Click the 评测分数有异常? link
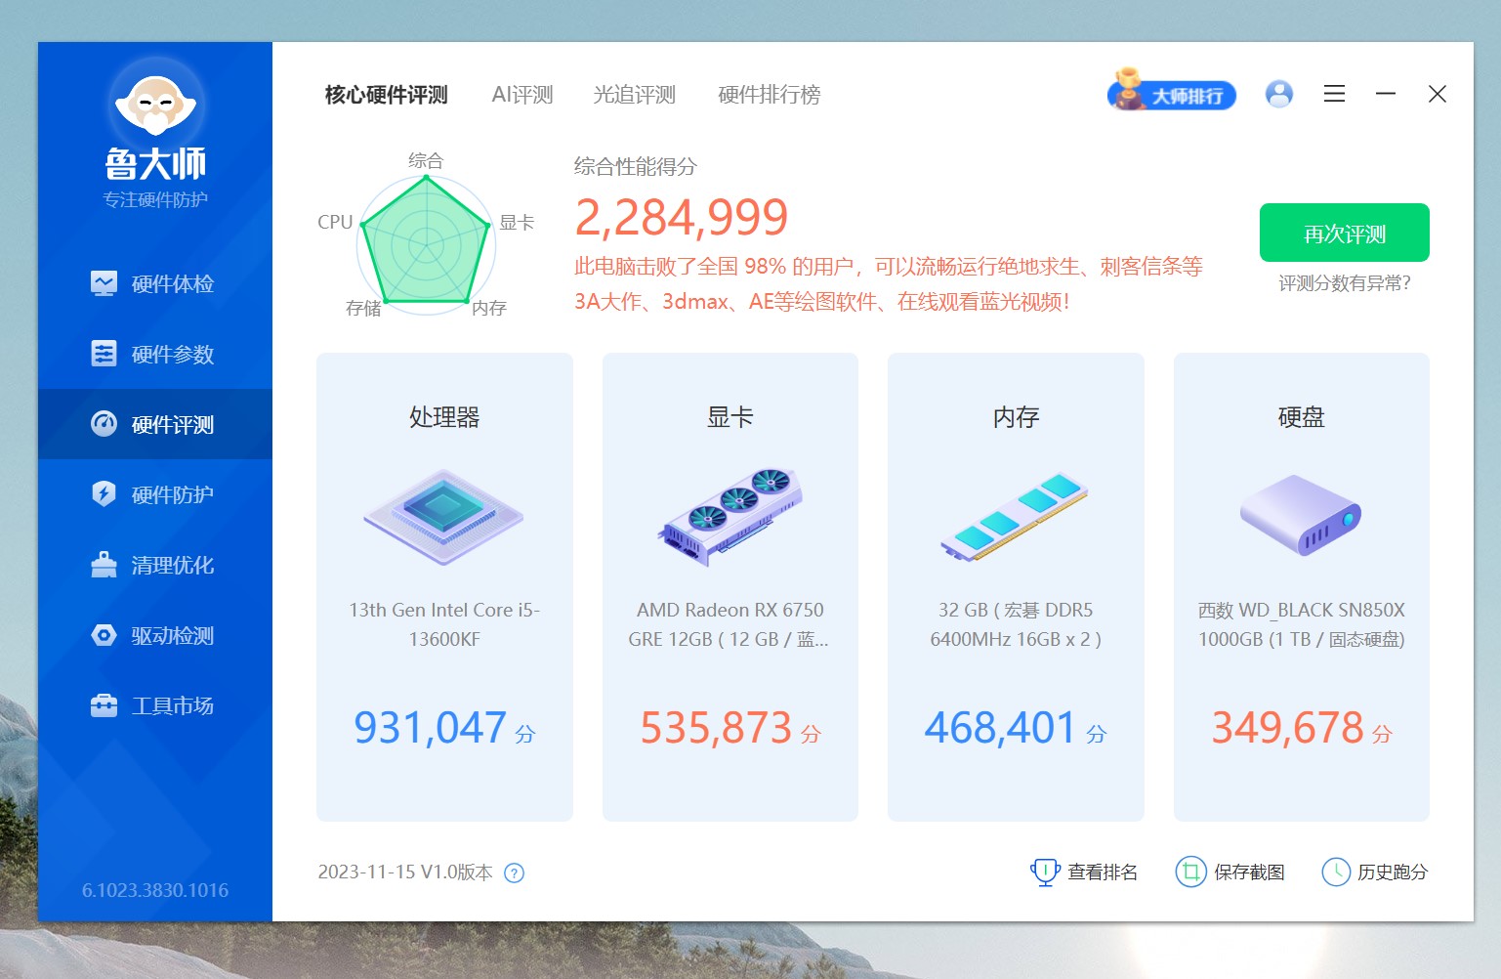 click(1345, 283)
